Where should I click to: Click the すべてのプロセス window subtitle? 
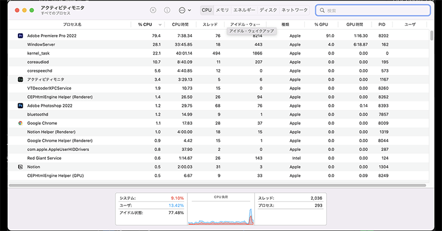(55, 13)
